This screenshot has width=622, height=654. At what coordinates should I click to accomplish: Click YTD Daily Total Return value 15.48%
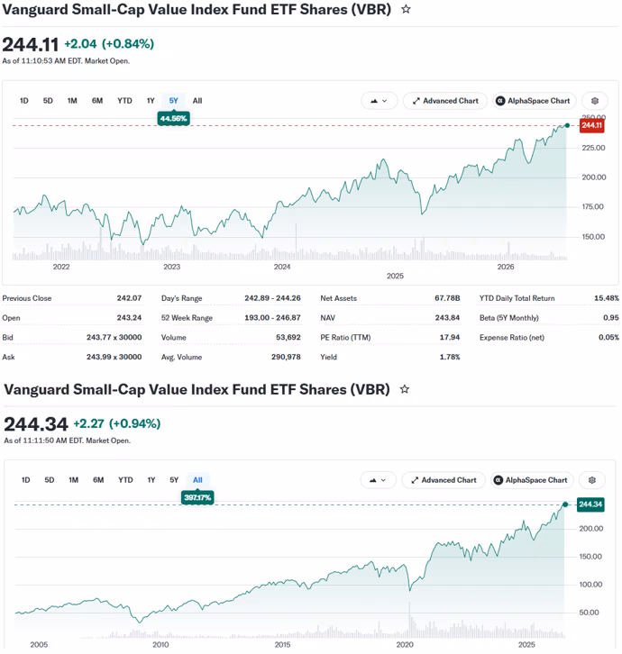click(x=607, y=298)
